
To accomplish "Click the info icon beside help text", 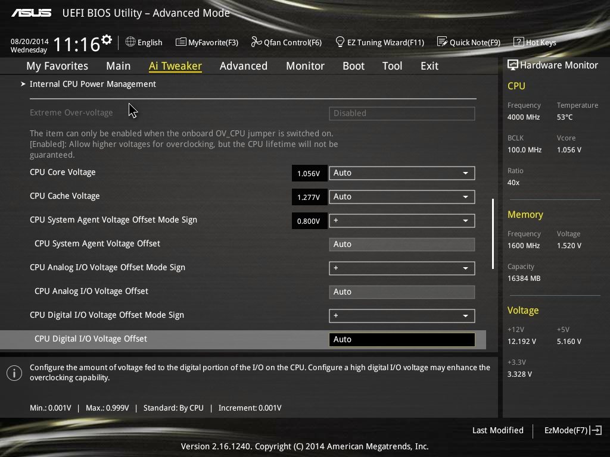I will point(14,373).
